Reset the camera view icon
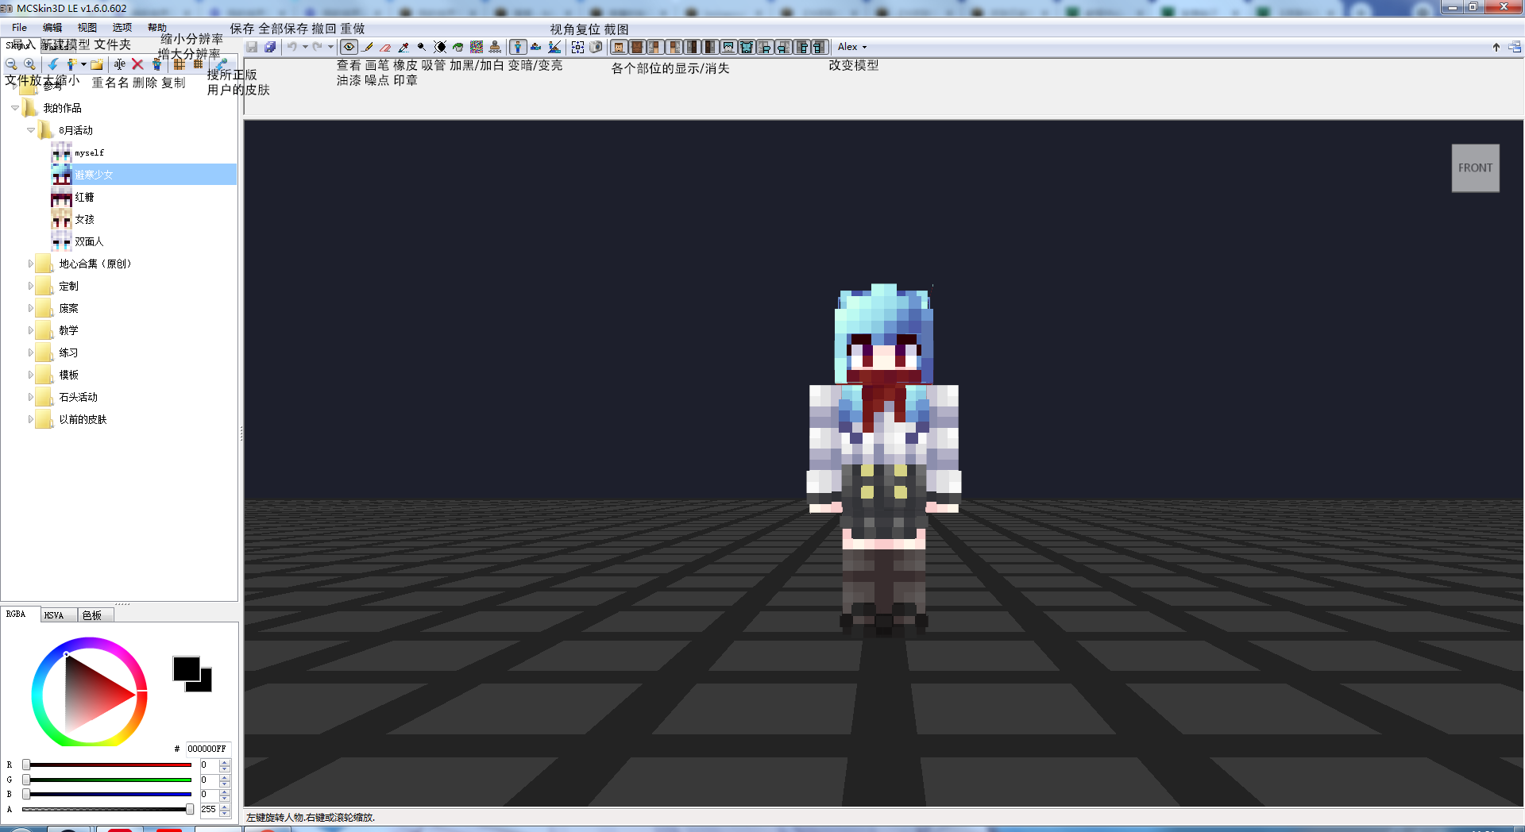Image resolution: width=1525 pixels, height=832 pixels. click(x=577, y=47)
